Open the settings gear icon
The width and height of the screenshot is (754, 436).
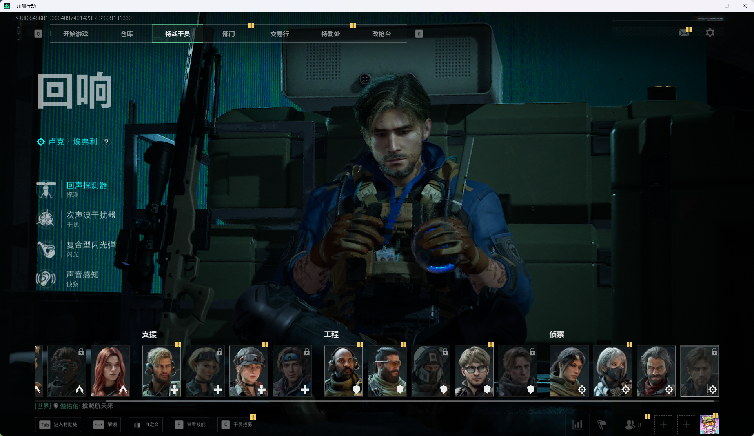710,33
